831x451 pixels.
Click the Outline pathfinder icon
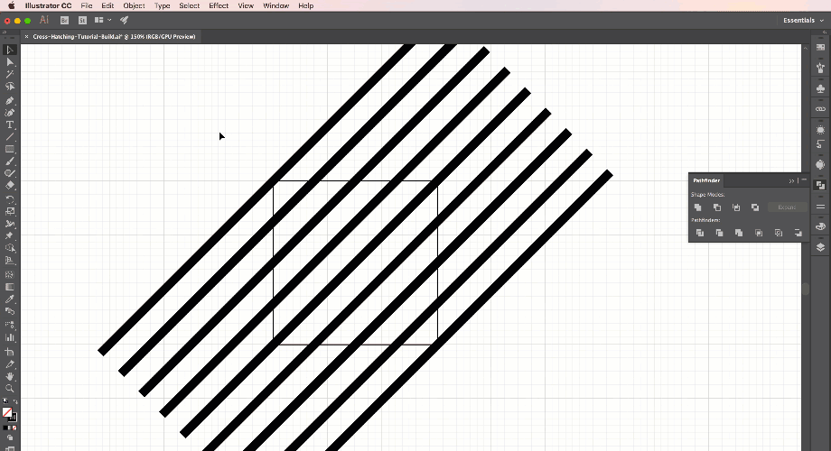coord(778,233)
